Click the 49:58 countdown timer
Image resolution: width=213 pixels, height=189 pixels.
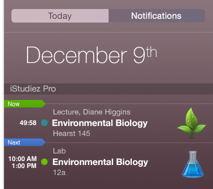[x=28, y=123]
